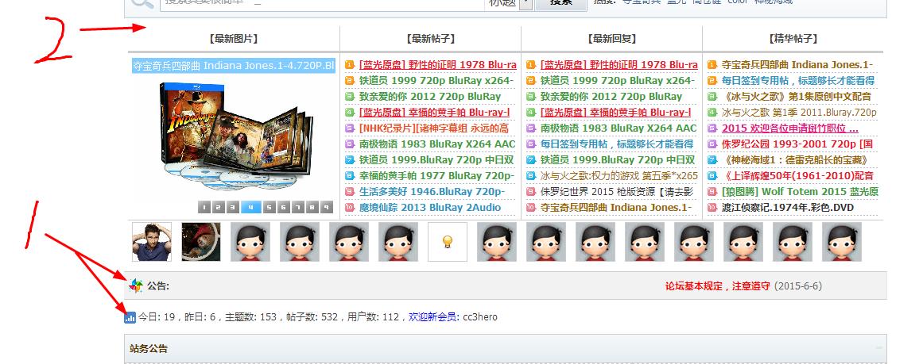Open 《神秘海域1:德雷克船长的宝藏》 post

point(795,159)
